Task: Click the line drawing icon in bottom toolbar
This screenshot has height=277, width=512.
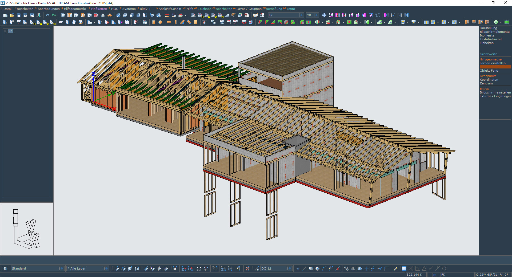Action: pos(304,268)
